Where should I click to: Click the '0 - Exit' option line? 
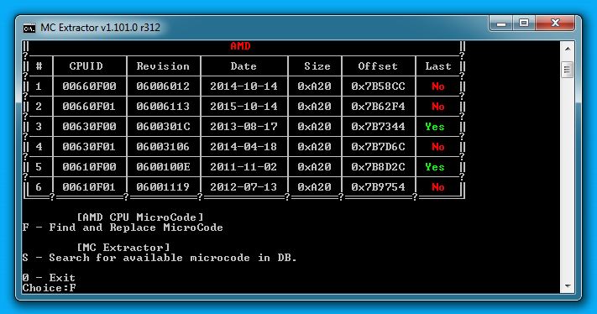pyautogui.click(x=49, y=278)
